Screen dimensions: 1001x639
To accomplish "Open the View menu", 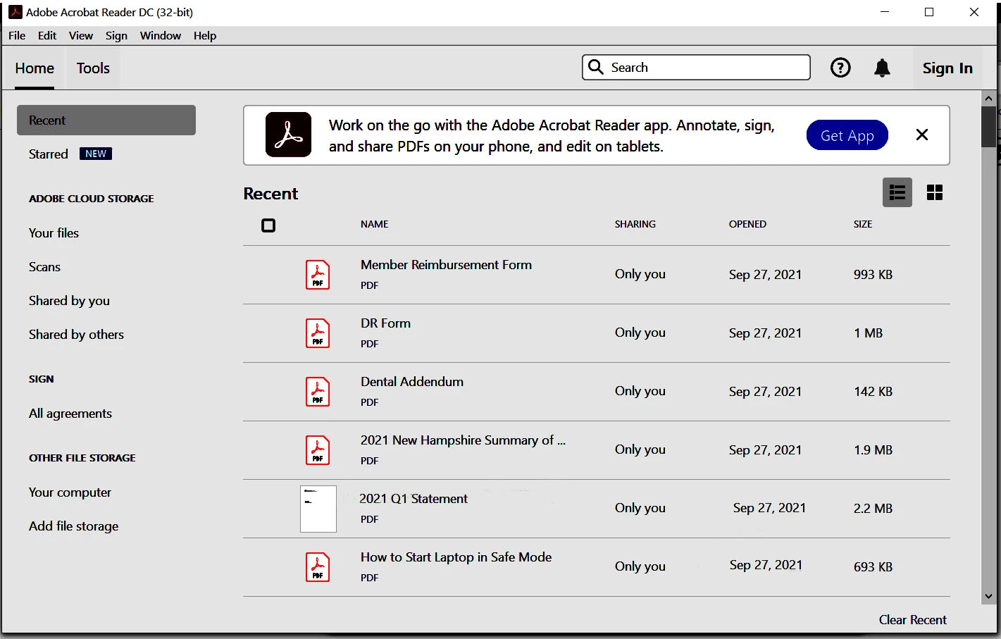I will click(81, 35).
